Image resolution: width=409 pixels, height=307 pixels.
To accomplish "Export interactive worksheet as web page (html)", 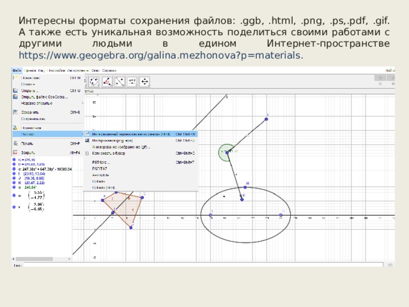I will click(141, 134).
